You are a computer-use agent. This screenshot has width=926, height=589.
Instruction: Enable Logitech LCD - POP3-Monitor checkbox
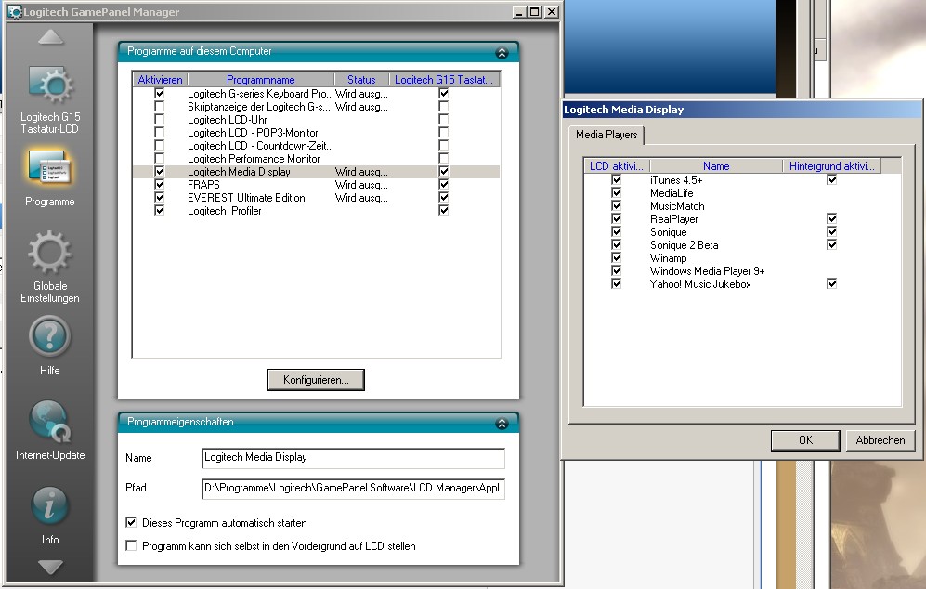[160, 132]
